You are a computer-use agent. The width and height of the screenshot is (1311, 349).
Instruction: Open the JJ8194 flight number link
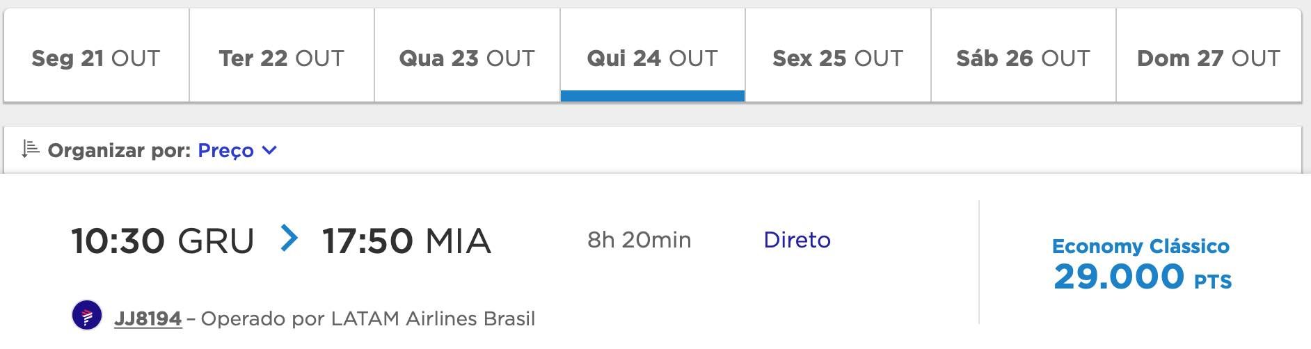point(148,318)
